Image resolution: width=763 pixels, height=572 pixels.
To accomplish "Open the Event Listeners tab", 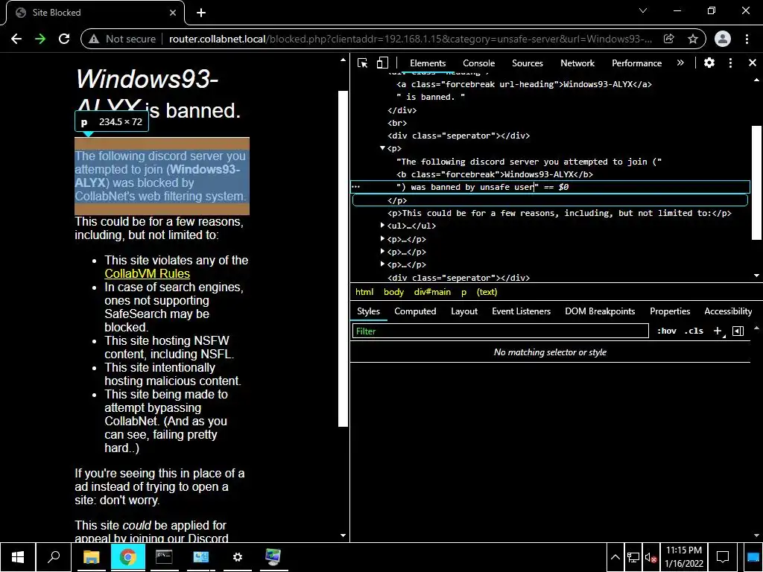I will 521,311.
